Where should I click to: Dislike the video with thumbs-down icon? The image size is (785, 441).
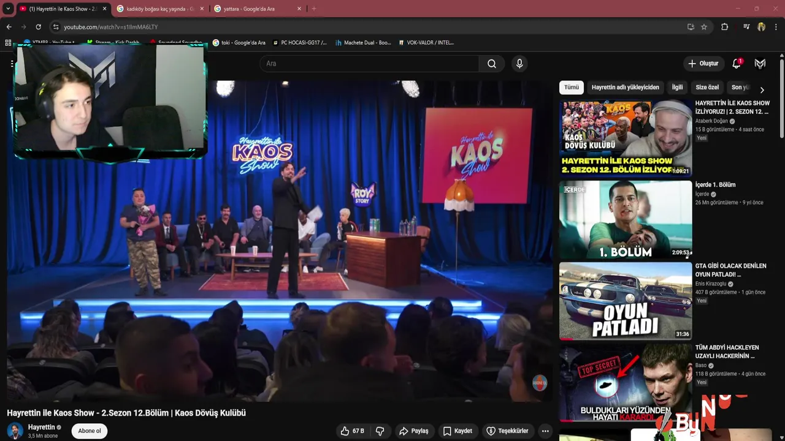(x=380, y=431)
